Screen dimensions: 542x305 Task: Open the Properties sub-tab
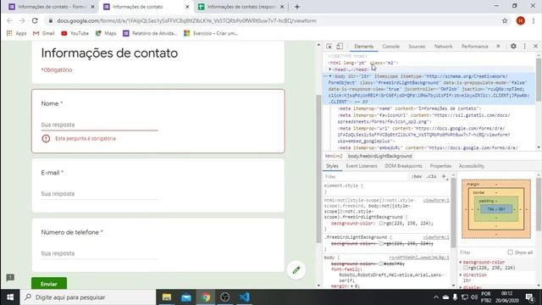tap(440, 166)
